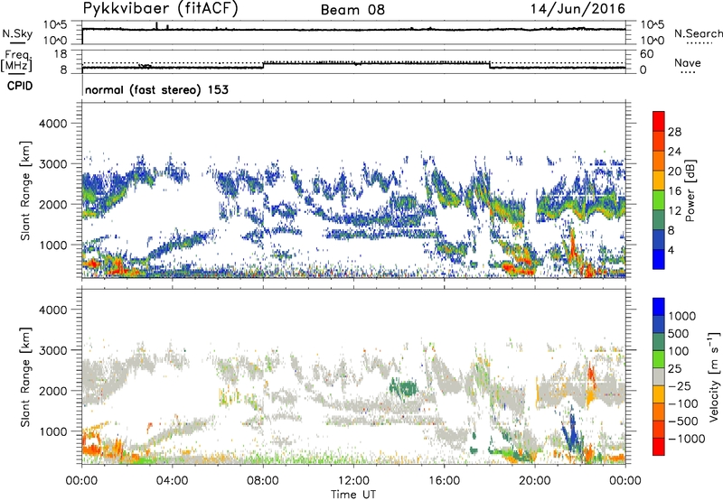Click the Slant Range label of power panel
Screen dimensions: 723x500
(25, 190)
